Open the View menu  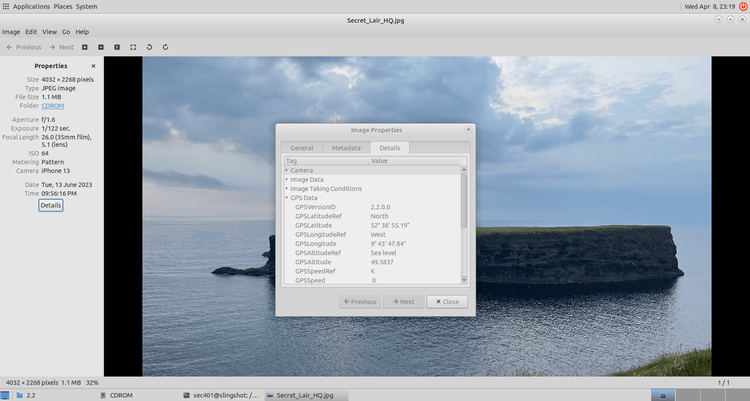point(49,32)
